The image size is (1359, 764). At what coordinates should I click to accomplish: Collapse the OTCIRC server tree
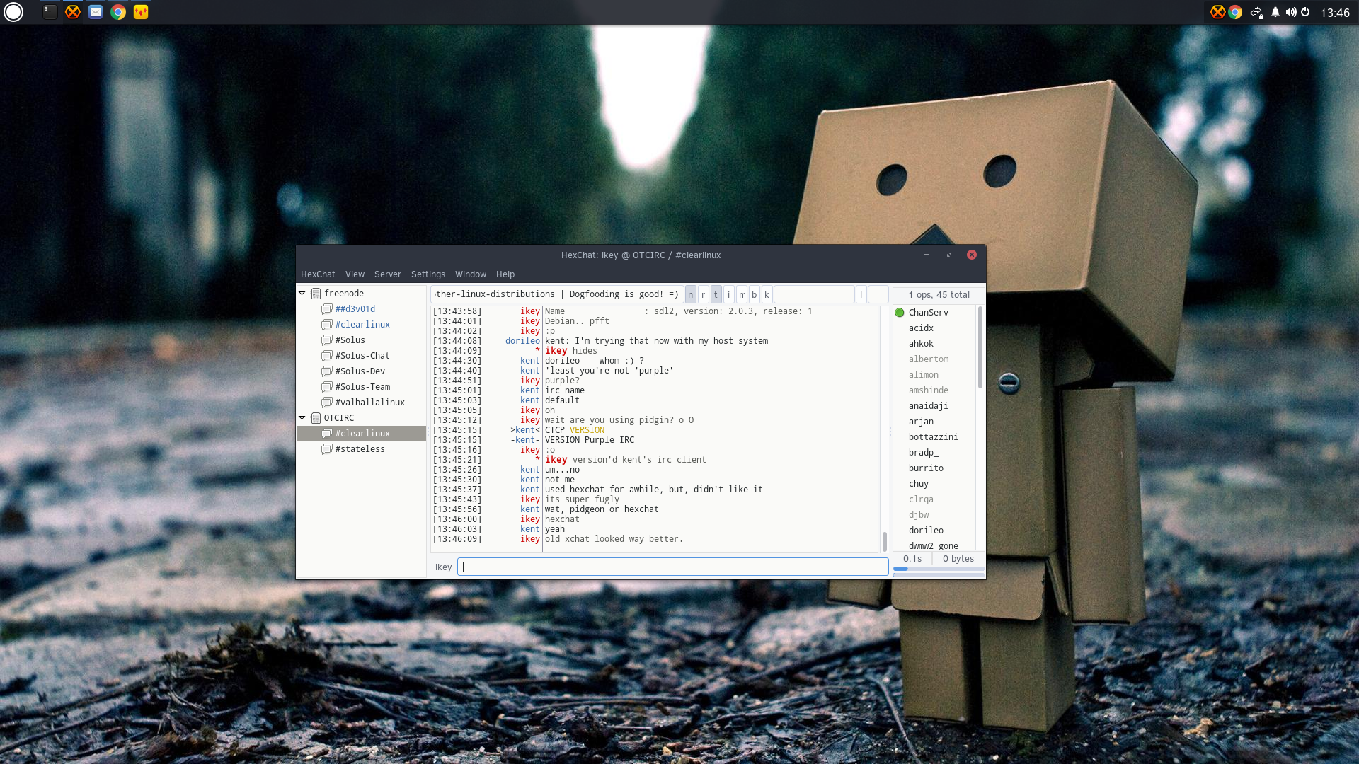coord(302,418)
